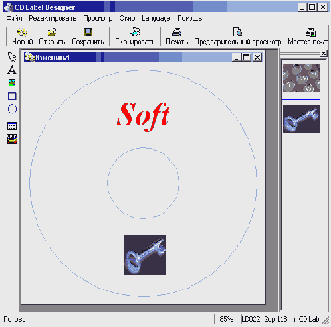The image size is (331, 327).
Task: Open the Помощь menu
Action: (190, 18)
